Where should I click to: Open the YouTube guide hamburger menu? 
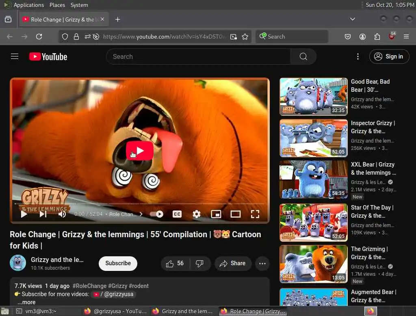tap(15, 56)
